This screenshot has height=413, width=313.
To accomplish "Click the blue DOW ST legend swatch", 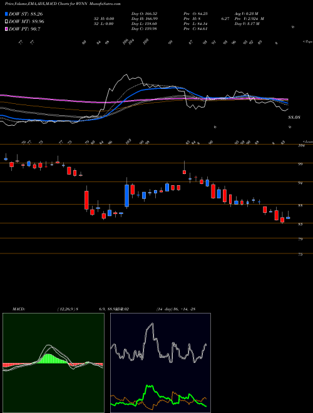I will pos(7,14).
